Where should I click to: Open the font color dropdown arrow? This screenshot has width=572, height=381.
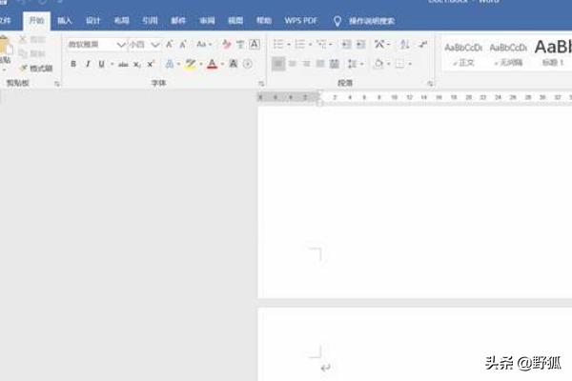222,65
